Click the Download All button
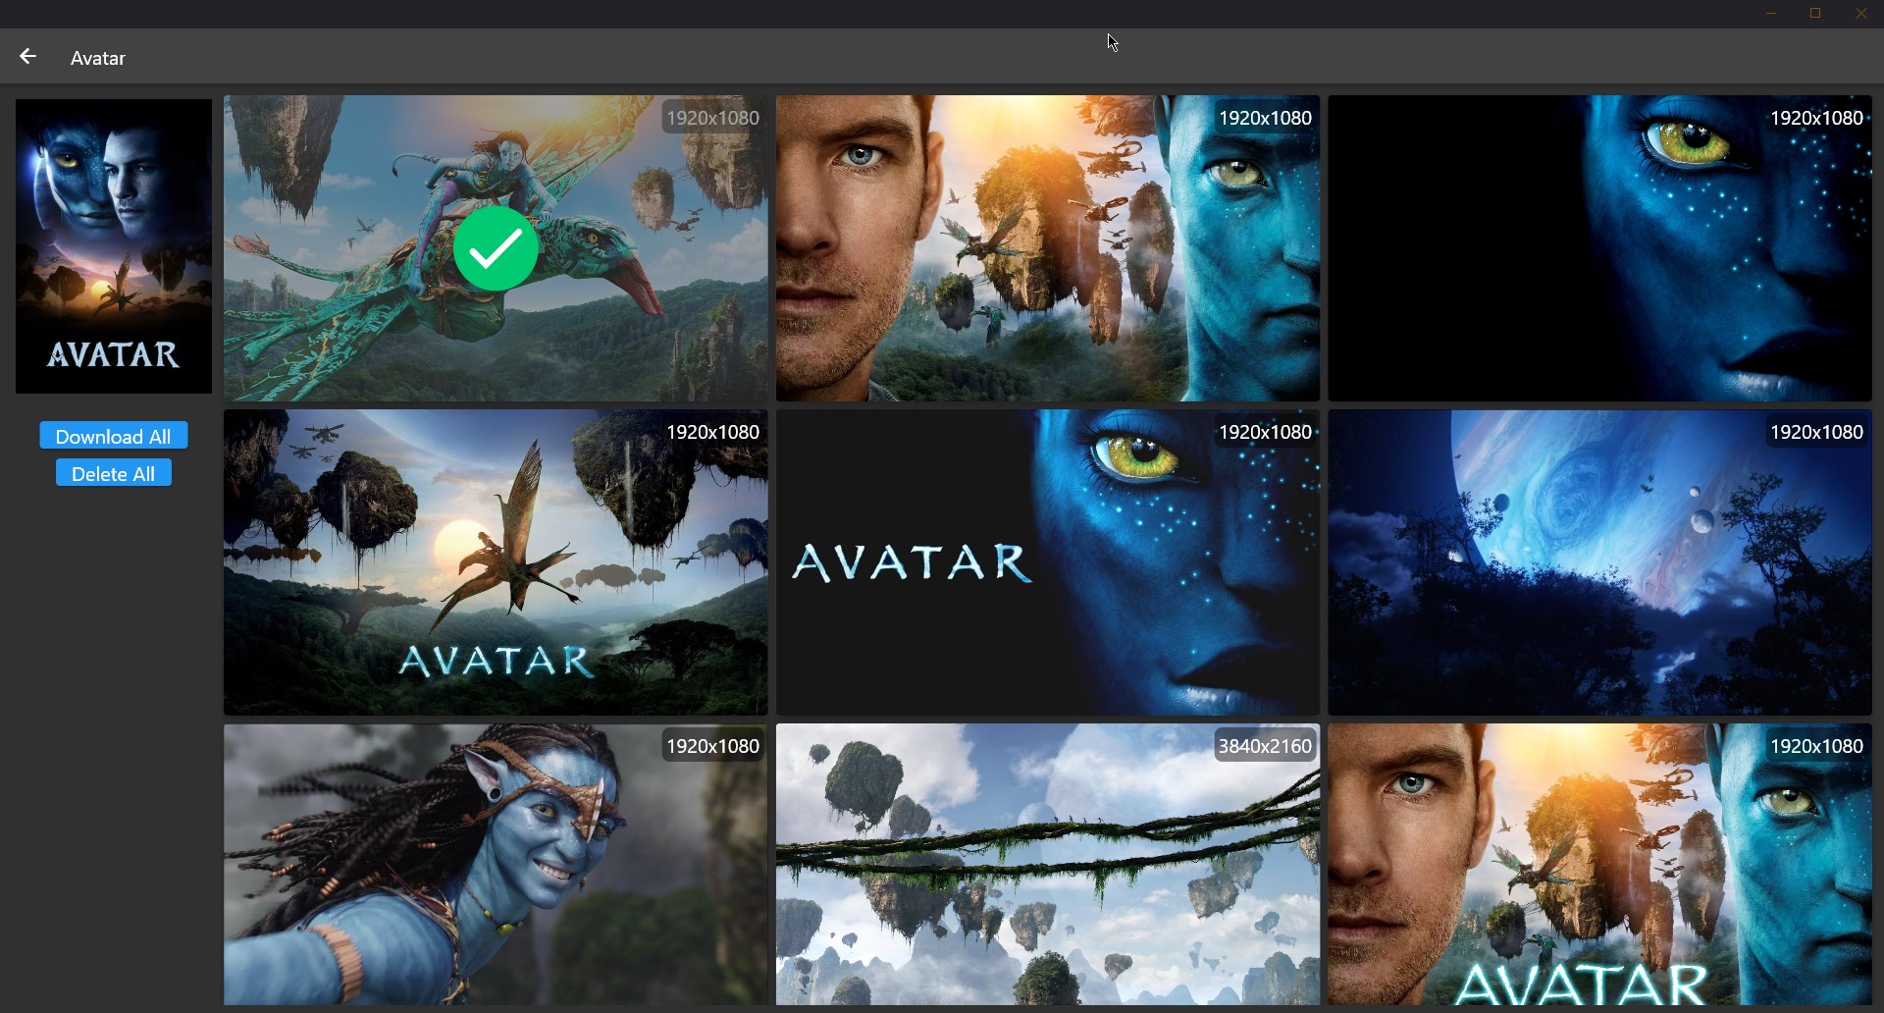The height and width of the screenshot is (1013, 1884). 114,436
